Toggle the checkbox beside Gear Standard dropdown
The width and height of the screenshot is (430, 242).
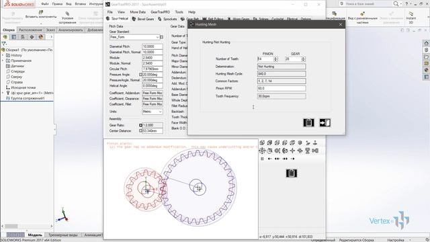(x=161, y=37)
